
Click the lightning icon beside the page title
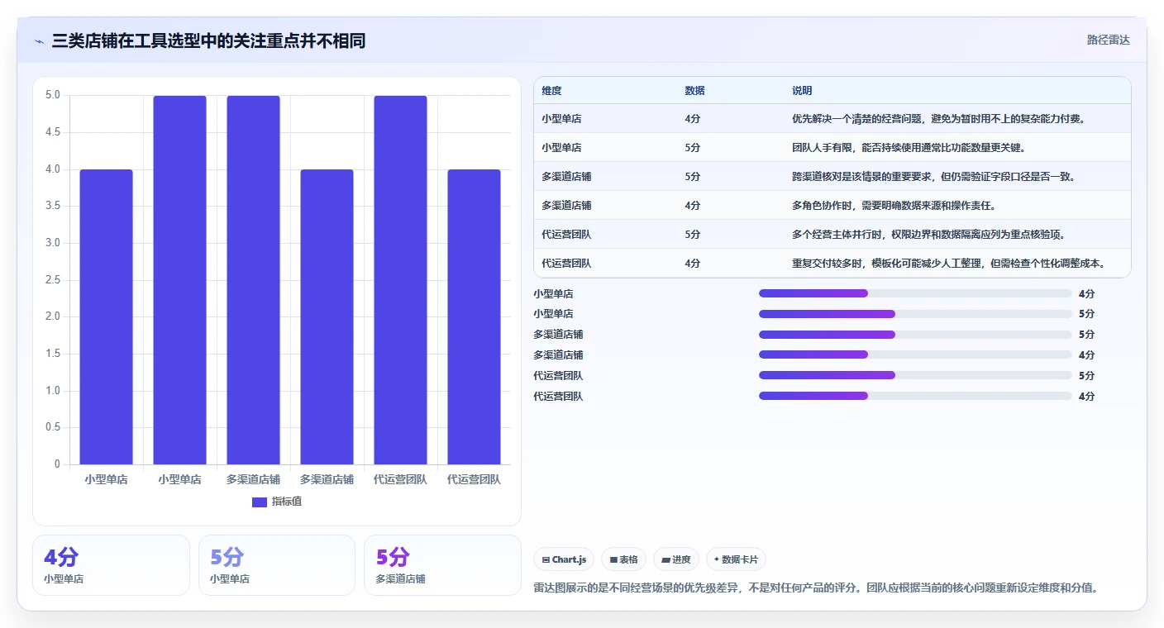click(x=40, y=41)
